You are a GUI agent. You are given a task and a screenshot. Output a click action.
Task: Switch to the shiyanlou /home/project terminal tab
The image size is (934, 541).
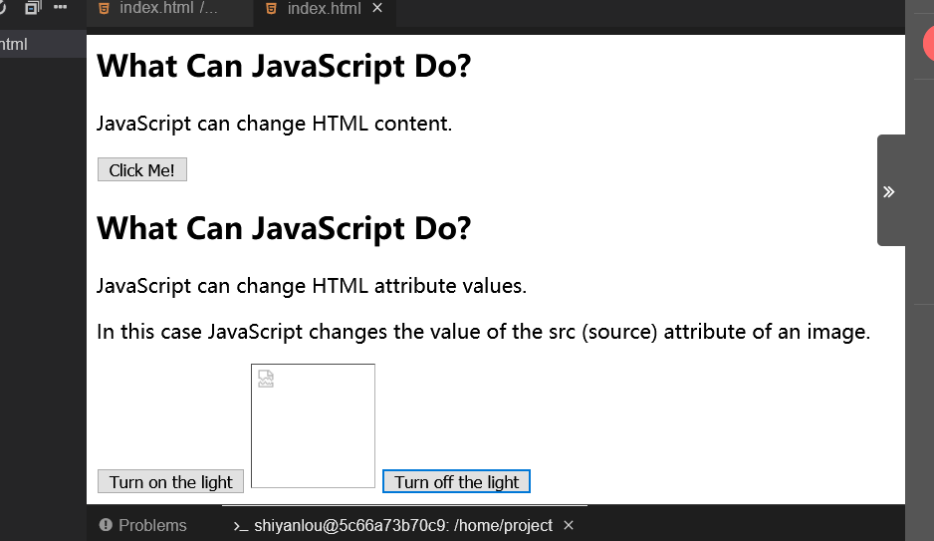pos(404,525)
